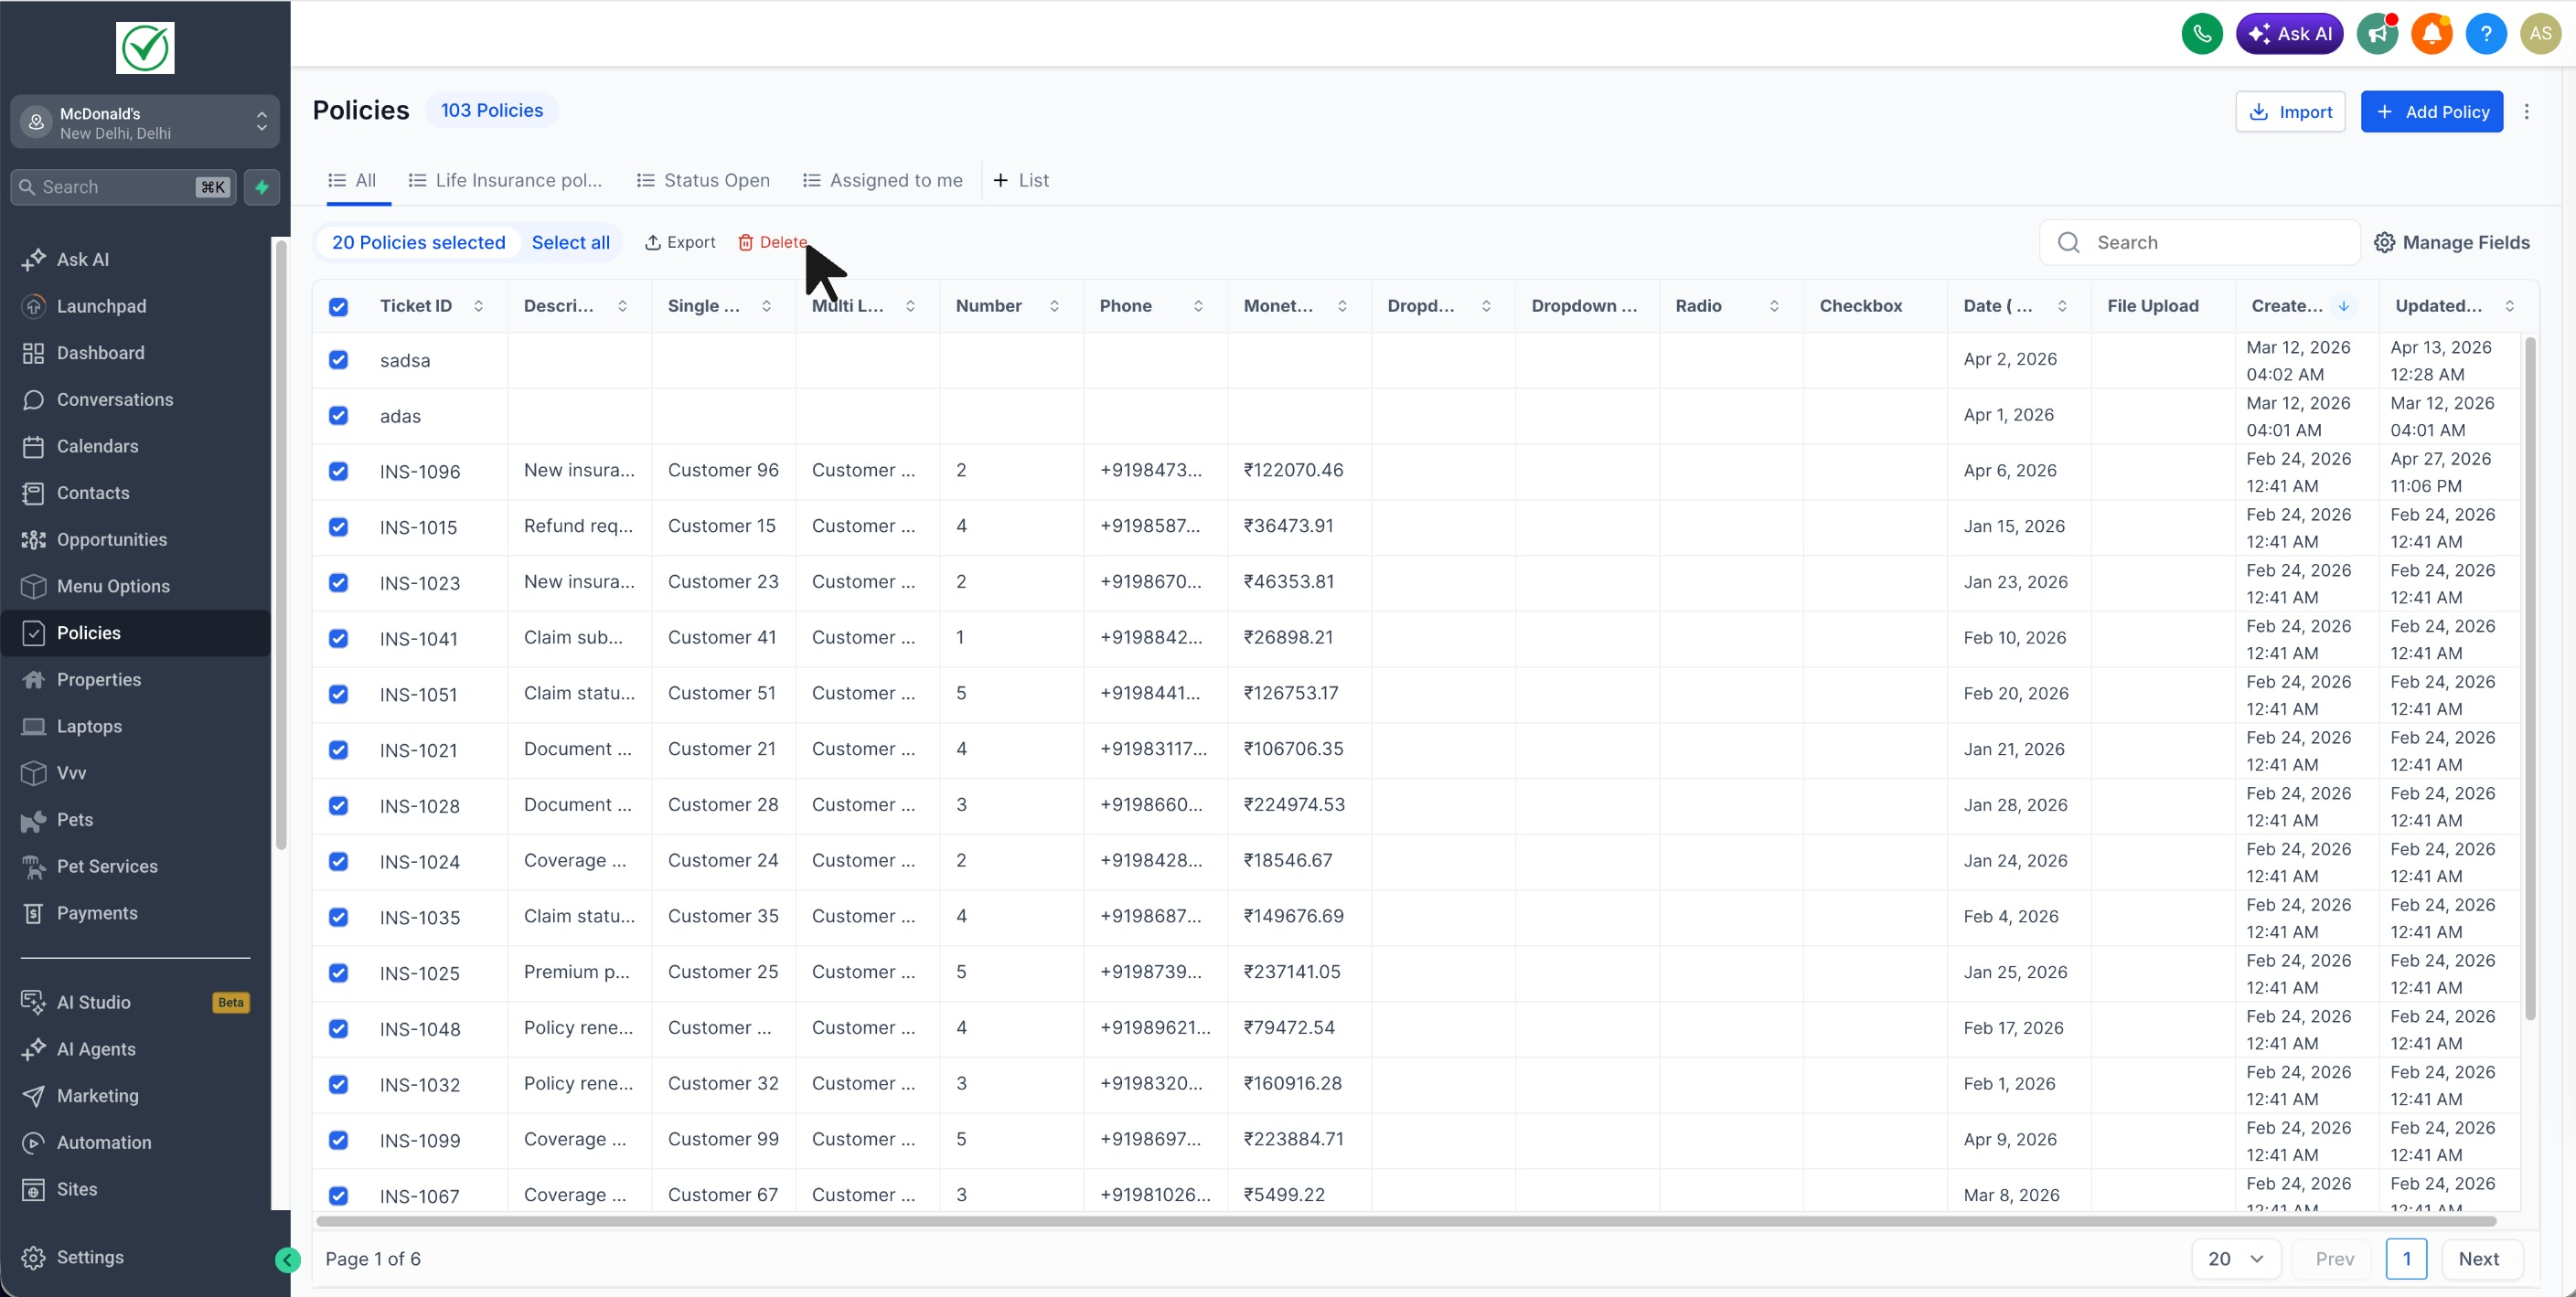Screen dimensions: 2576x1297
Task: Click the green lightning quick actions icon
Action: (x=262, y=186)
